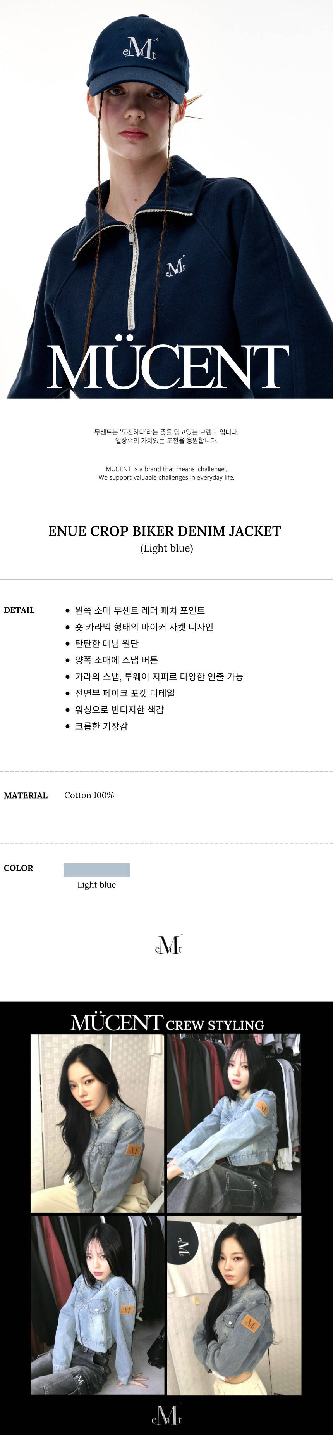Click the ENUE CROP BIKER DENIM JACKET title

click(x=165, y=531)
